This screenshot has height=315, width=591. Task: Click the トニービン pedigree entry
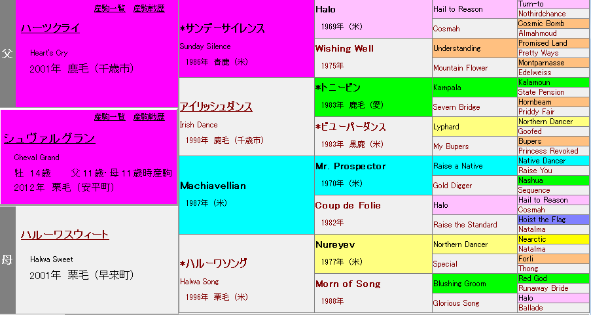tap(338, 88)
